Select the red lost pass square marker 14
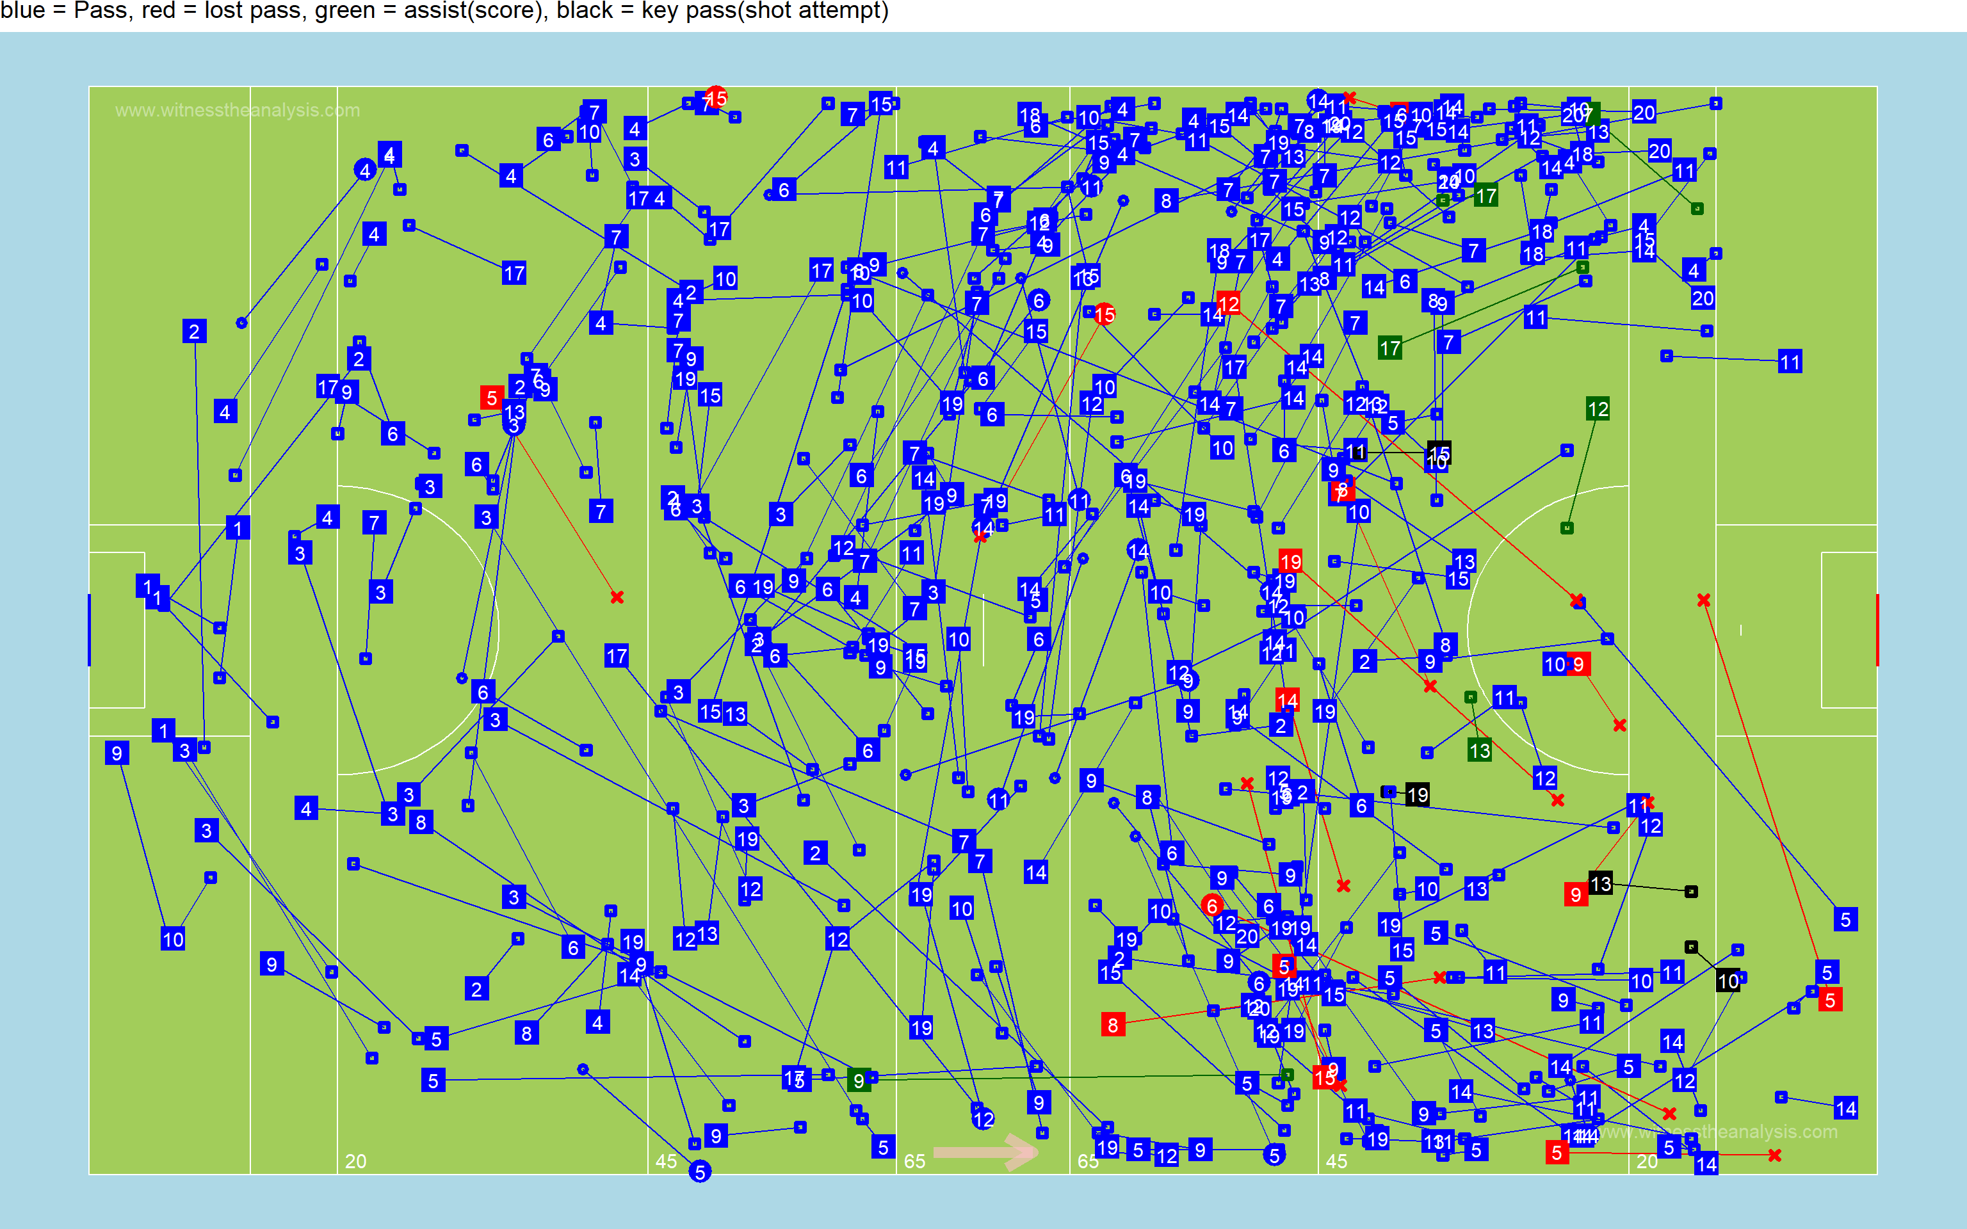1967x1229 pixels. pyautogui.click(x=1286, y=700)
